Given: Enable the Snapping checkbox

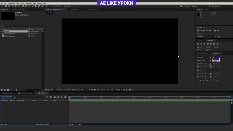Looking at the screenshot, I should coord(65,6).
